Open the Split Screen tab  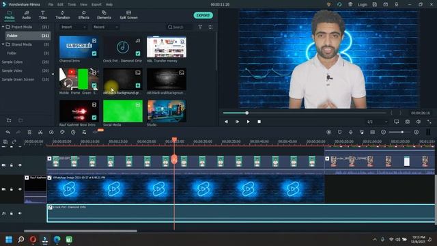(x=128, y=15)
